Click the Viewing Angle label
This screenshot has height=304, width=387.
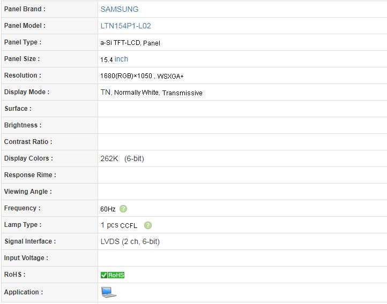(28, 192)
